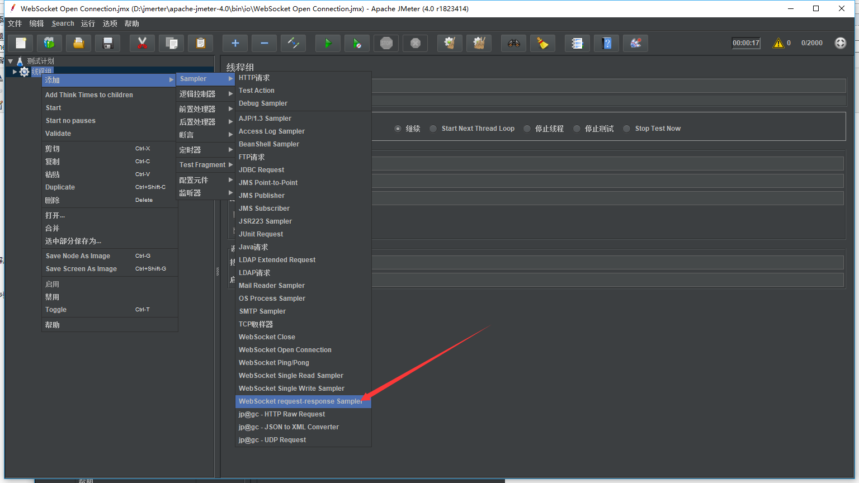Collapse the 测试计划 tree node triangle

click(10, 61)
